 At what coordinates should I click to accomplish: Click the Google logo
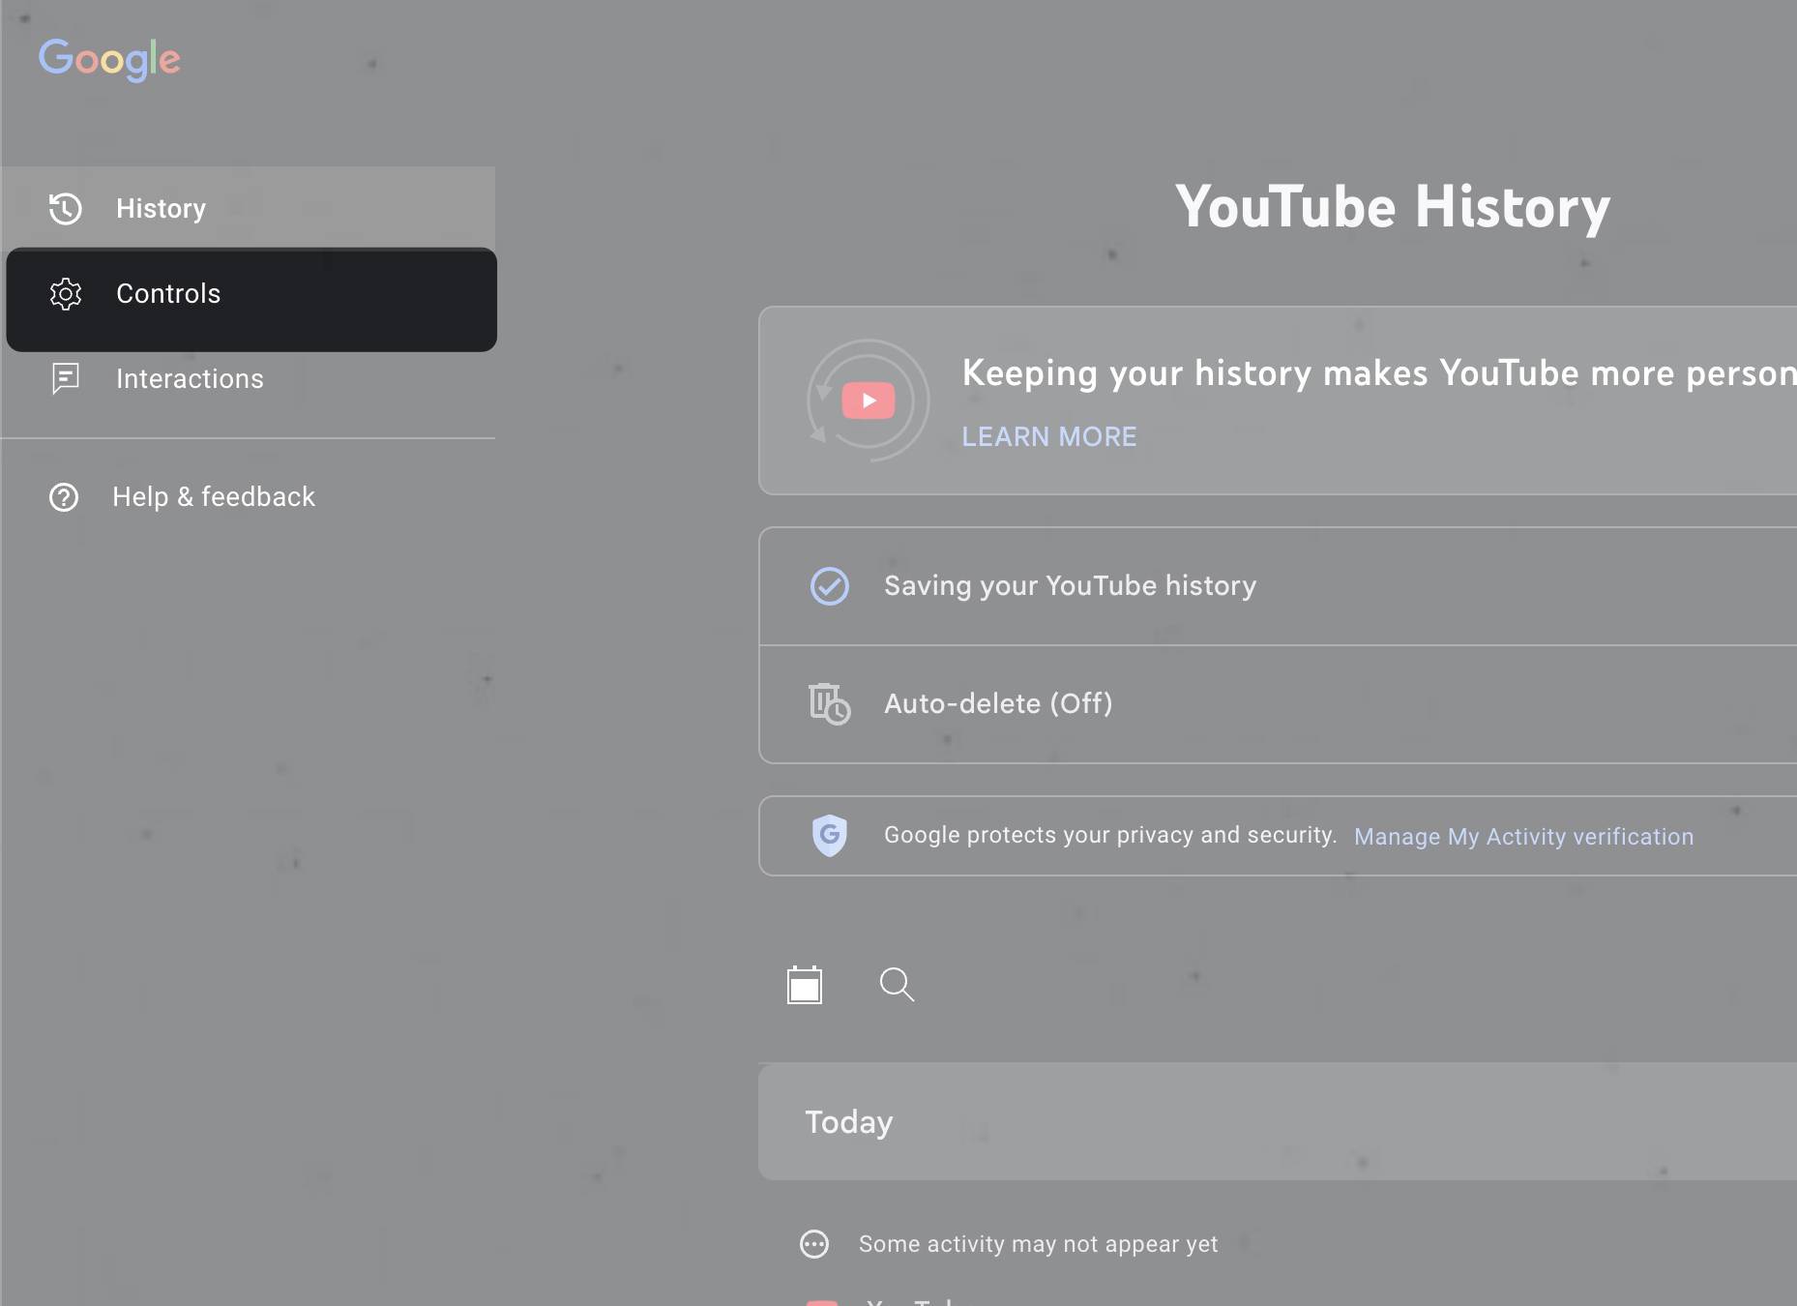109,60
